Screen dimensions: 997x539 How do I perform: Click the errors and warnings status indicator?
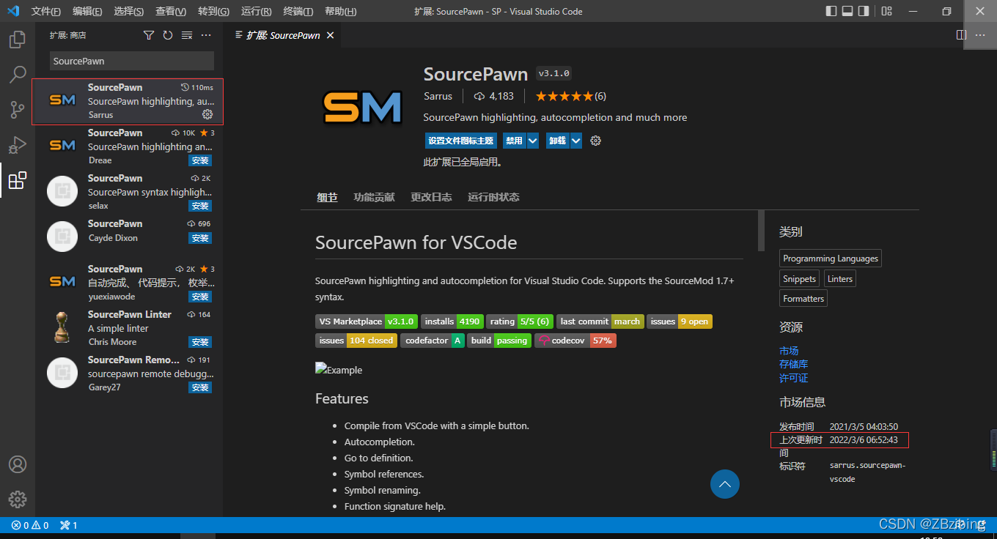[x=30, y=525]
